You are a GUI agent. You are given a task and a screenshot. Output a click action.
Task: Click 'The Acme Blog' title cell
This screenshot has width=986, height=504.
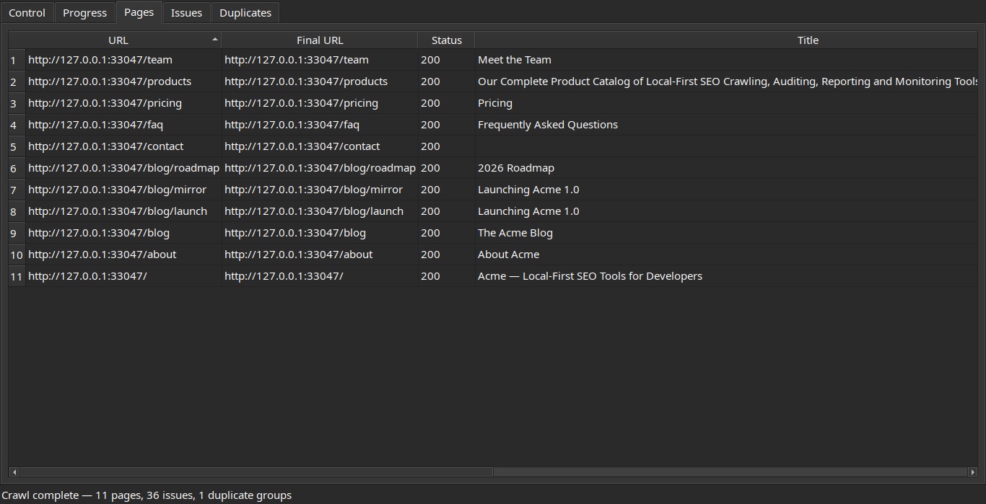click(726, 233)
